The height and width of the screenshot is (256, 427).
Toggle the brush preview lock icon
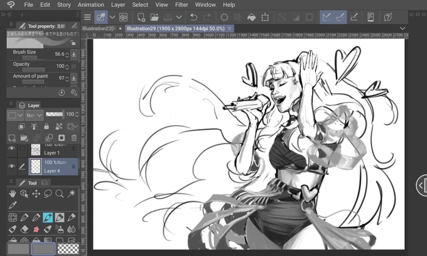73,43
